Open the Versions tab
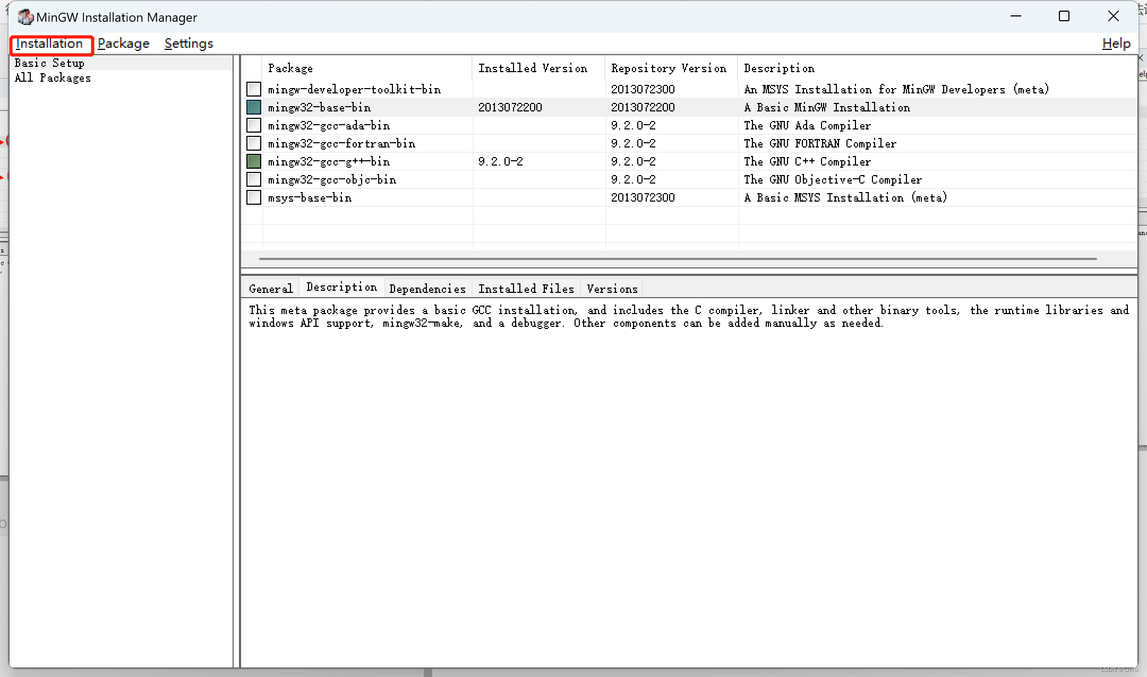The image size is (1147, 677). (x=612, y=289)
